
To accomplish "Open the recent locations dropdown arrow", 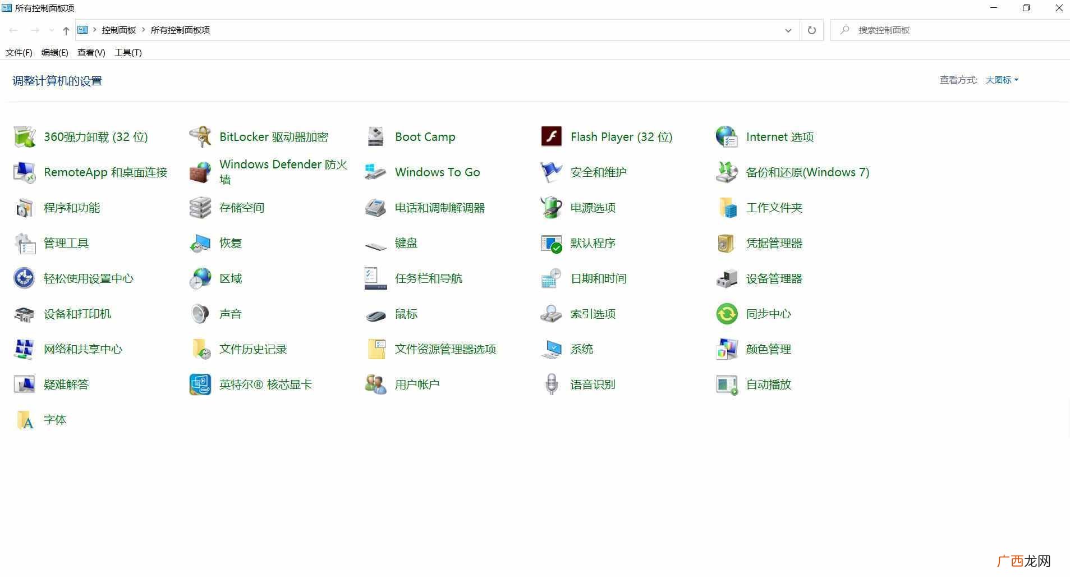I will click(52, 30).
